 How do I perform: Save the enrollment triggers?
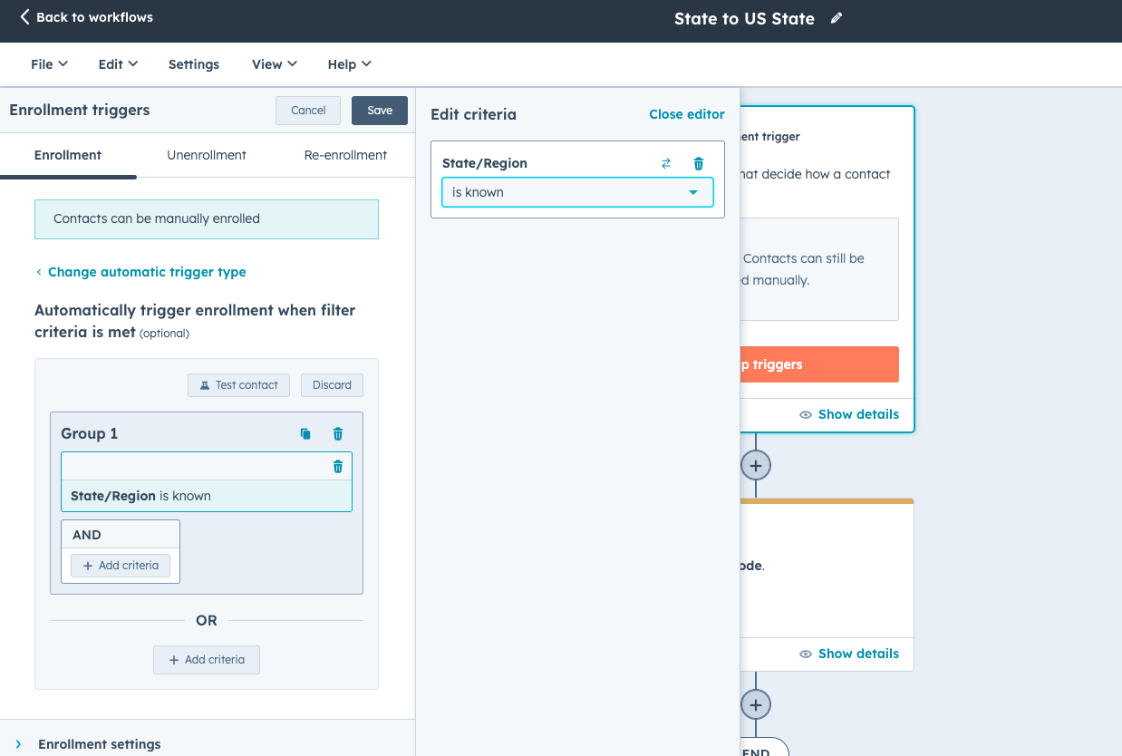(380, 111)
